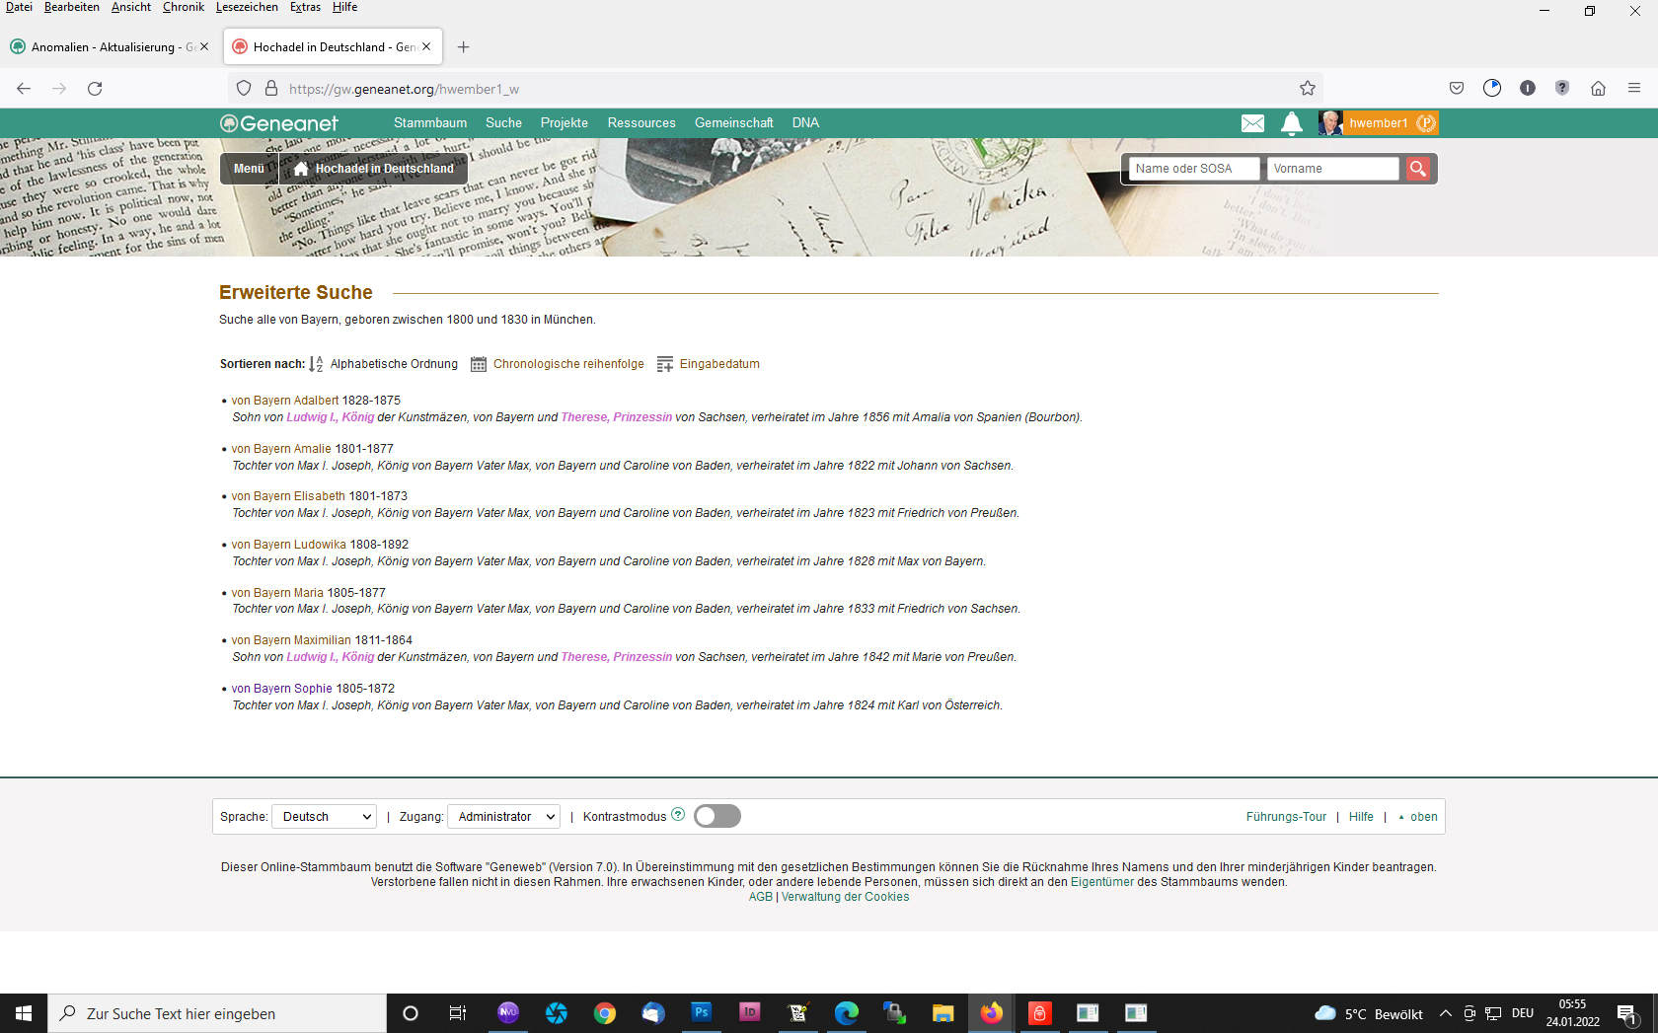This screenshot has width=1658, height=1033.
Task: Open the Chronik browser menu
Action: (184, 7)
